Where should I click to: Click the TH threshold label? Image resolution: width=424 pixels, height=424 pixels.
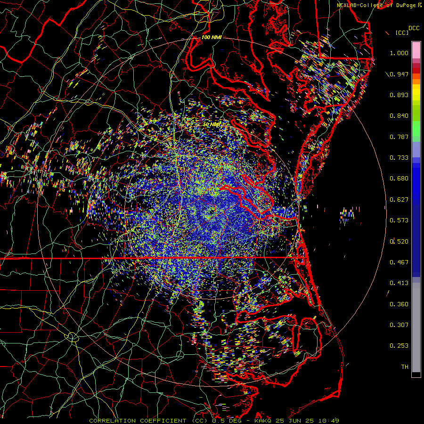405,367
